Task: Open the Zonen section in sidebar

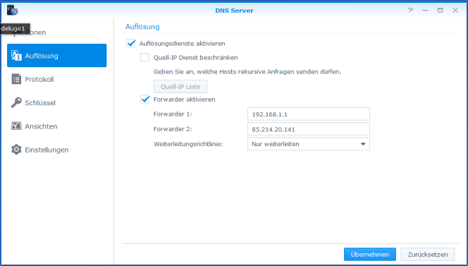Action: (56, 32)
